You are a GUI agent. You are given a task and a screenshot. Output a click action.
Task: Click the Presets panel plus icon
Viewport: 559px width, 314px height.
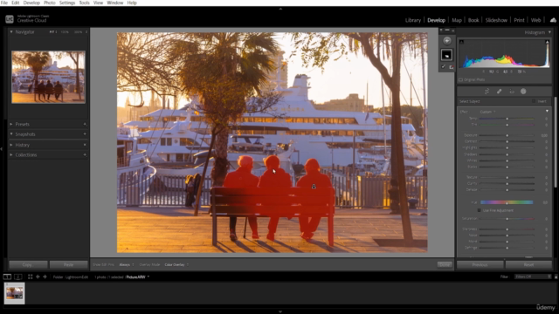(x=85, y=124)
